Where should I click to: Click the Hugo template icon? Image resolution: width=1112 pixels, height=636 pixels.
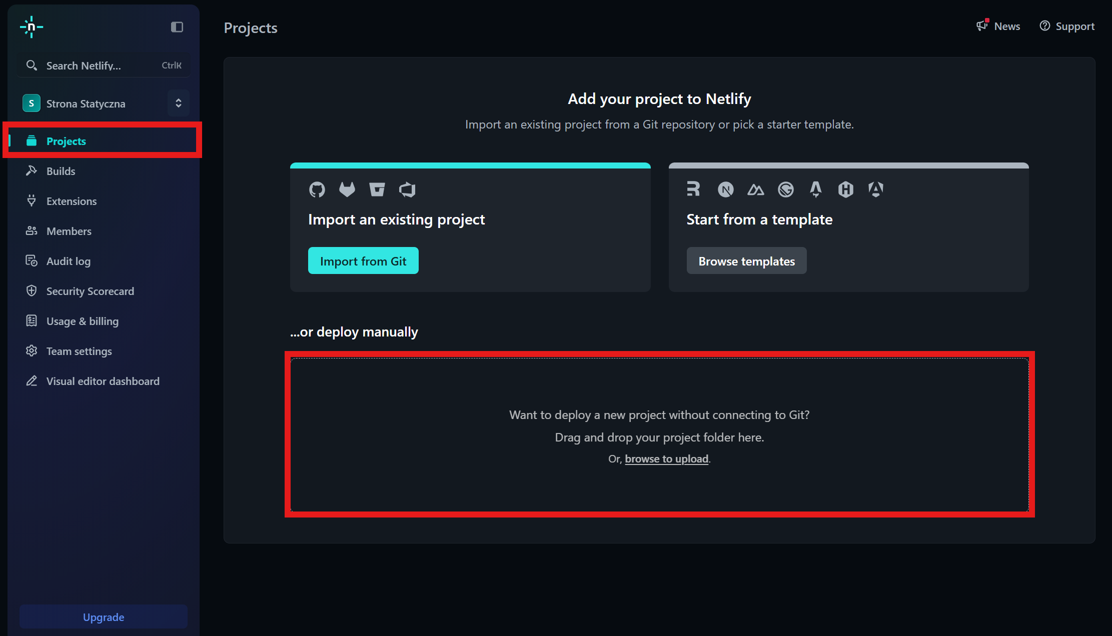pos(846,190)
